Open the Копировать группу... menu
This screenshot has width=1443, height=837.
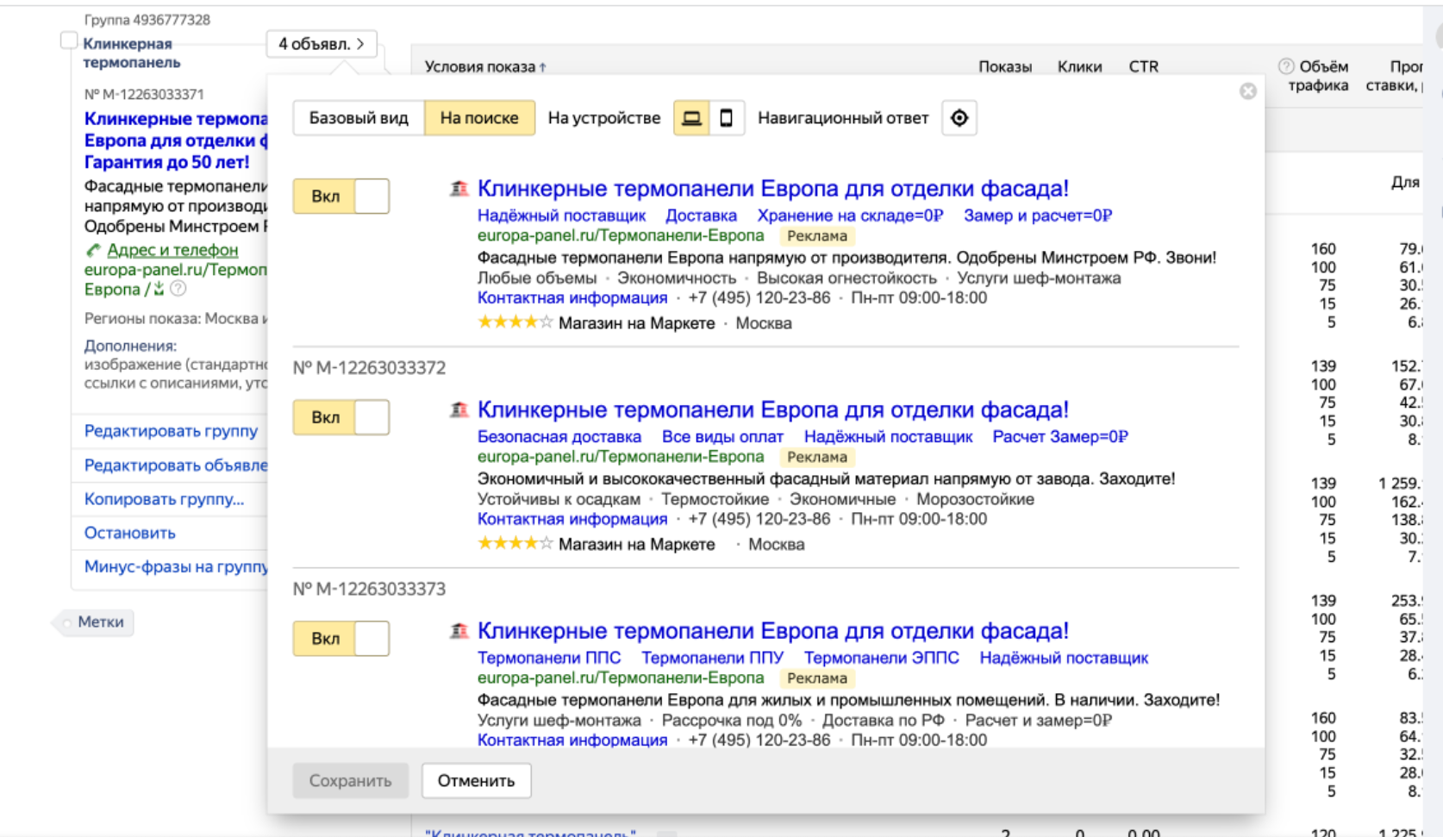coord(164,499)
